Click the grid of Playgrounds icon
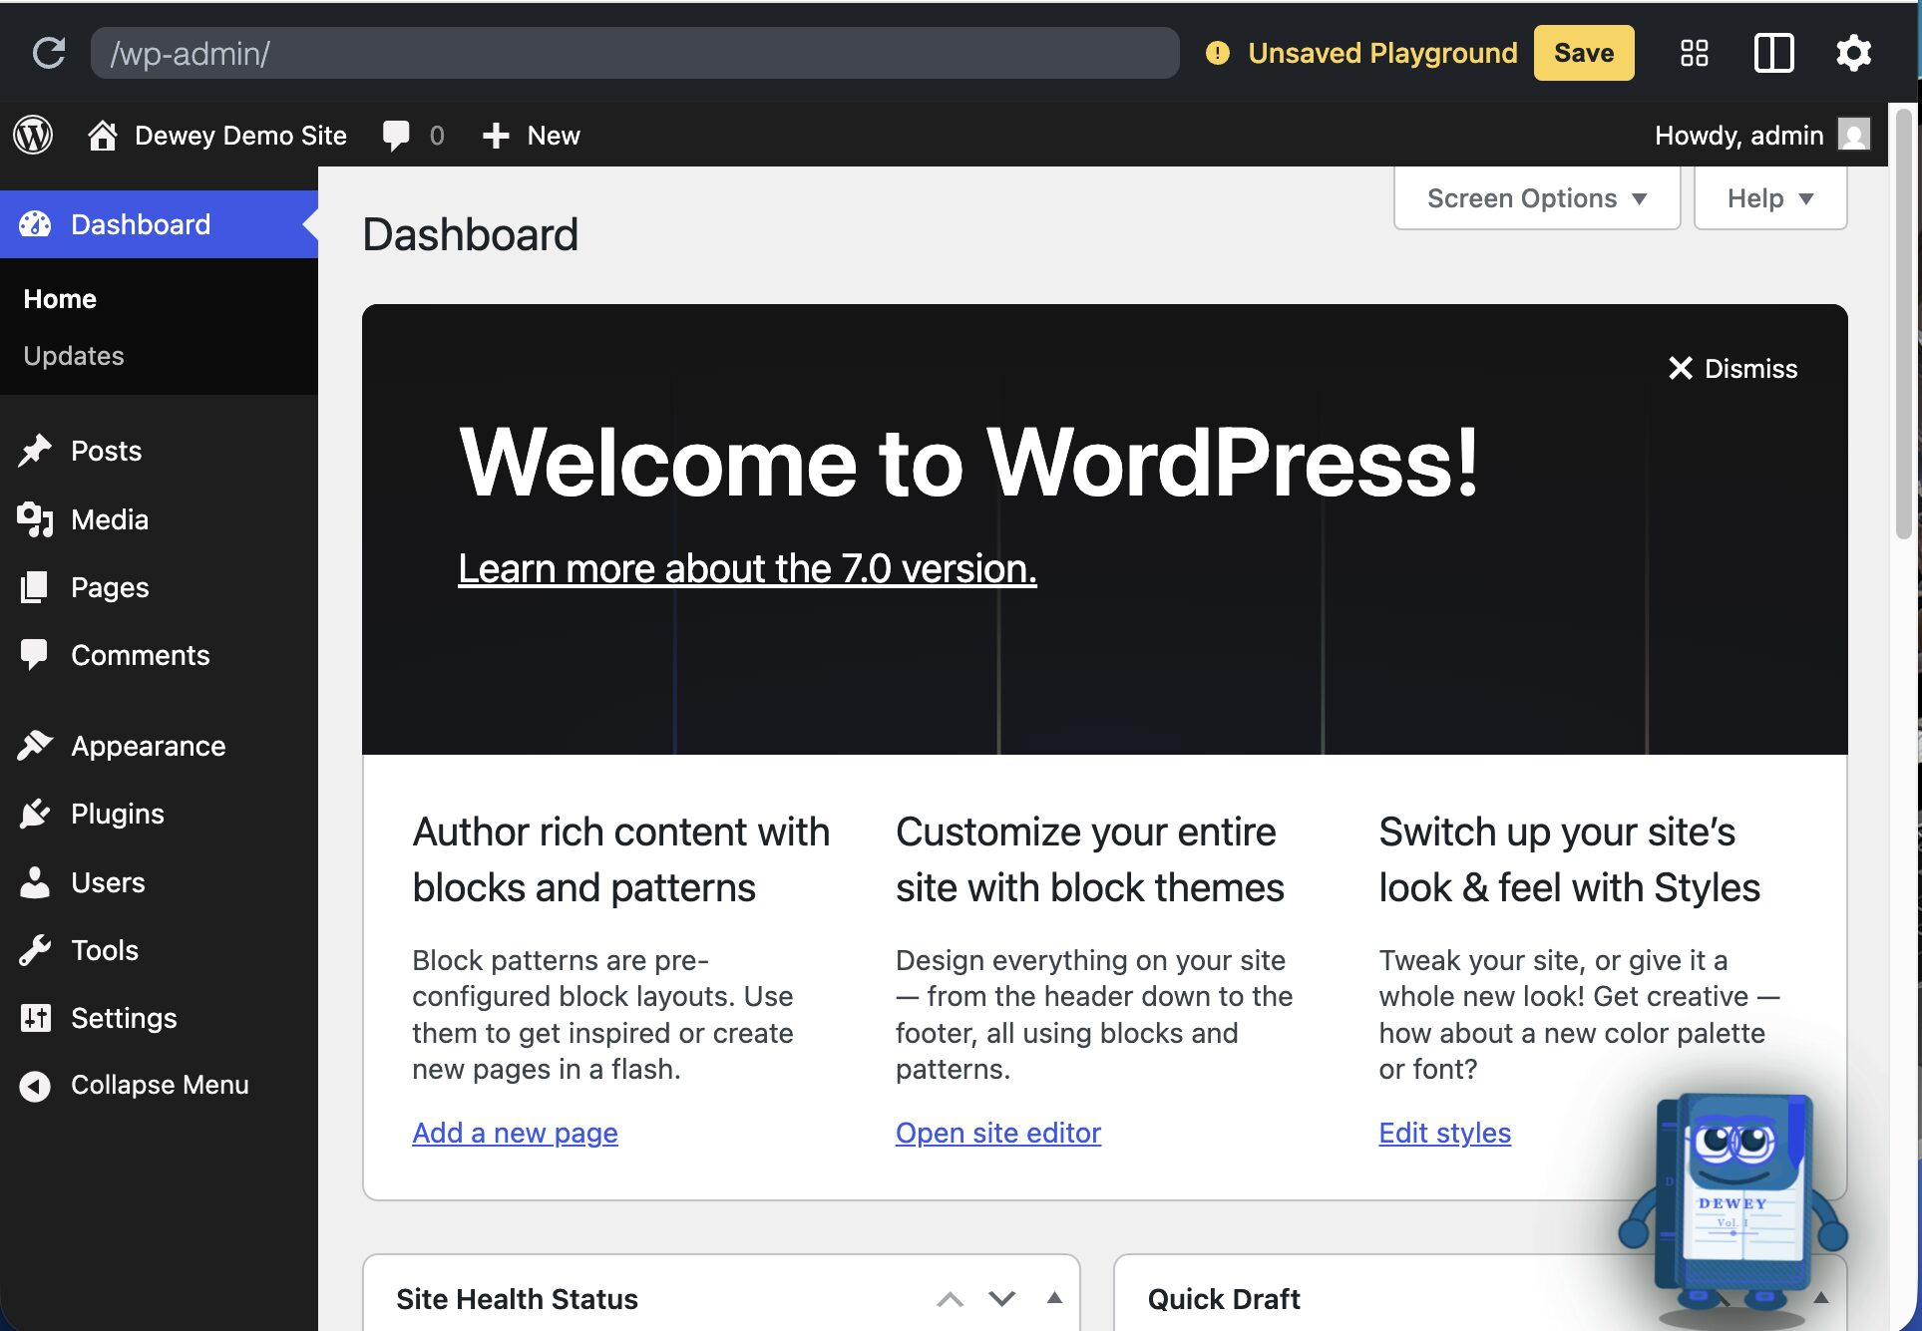Viewport: 1922px width, 1331px height. pyautogui.click(x=1694, y=53)
